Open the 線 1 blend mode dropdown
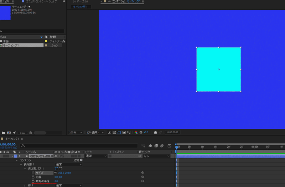 [68, 185]
